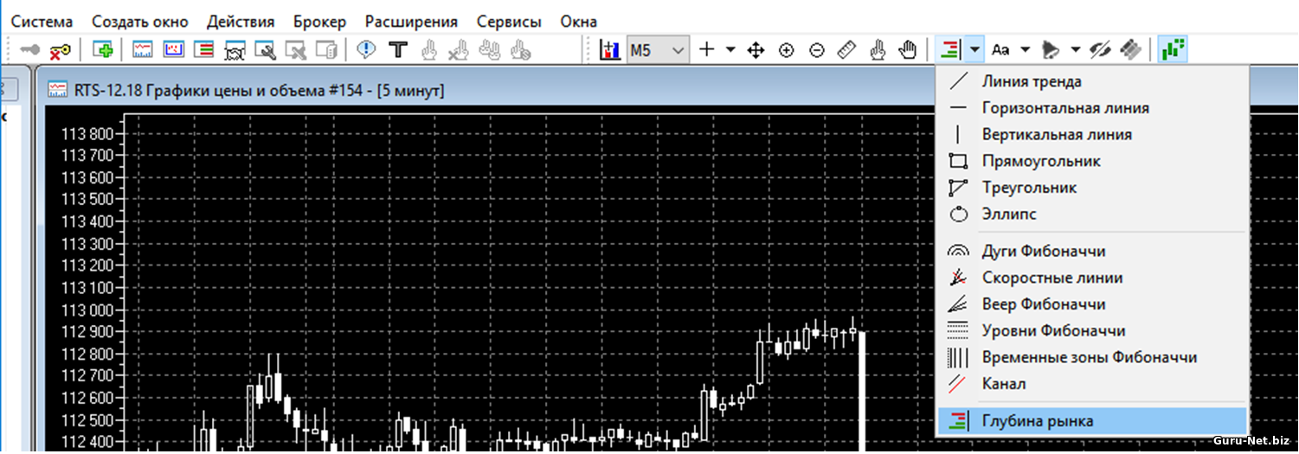Screen dimensions: 1299x454
Task: Select the ruler measurement tool
Action: tap(847, 50)
